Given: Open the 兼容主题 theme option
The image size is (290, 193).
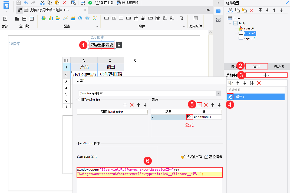Looking at the screenshot, I should pos(104,3).
